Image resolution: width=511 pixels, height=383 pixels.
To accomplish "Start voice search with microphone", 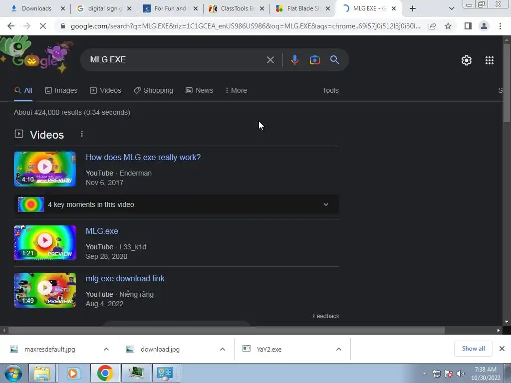I will tap(294, 60).
